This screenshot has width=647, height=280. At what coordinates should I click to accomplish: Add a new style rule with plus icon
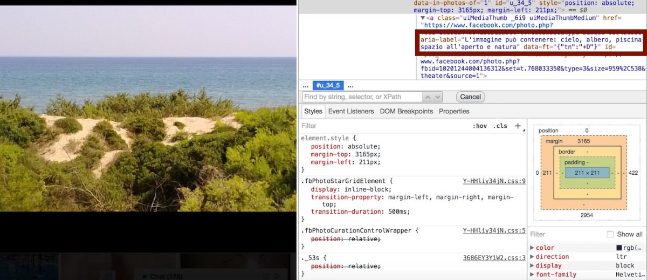coord(518,126)
